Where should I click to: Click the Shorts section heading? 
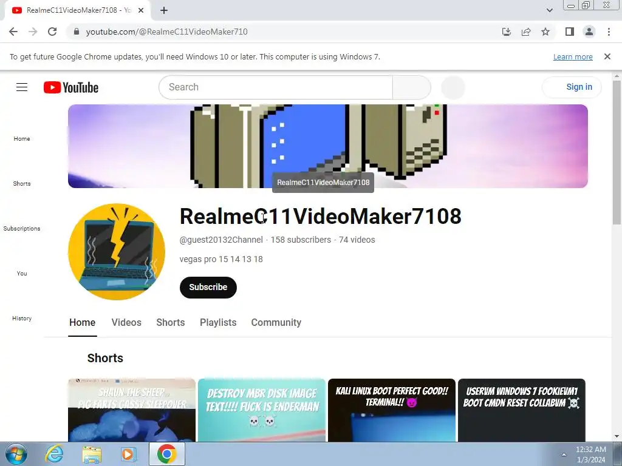click(105, 358)
